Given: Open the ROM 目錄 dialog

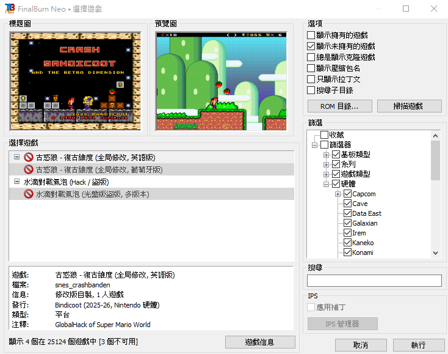Looking at the screenshot, I should click(340, 106).
